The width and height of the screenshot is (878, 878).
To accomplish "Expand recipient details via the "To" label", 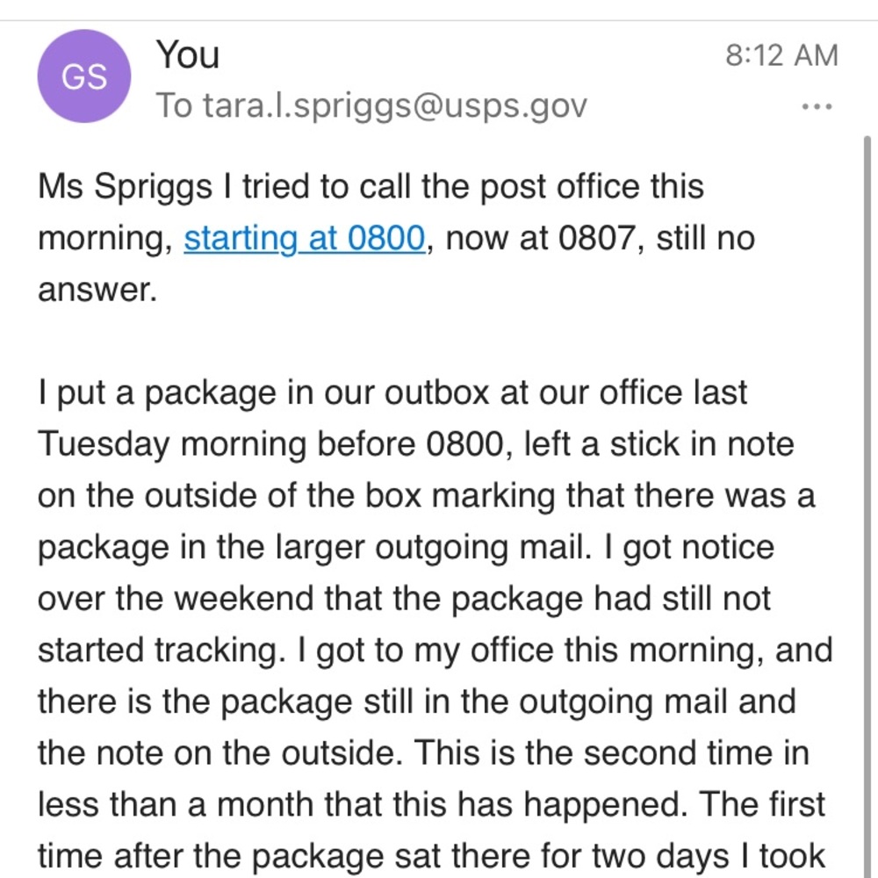I will tap(174, 105).
